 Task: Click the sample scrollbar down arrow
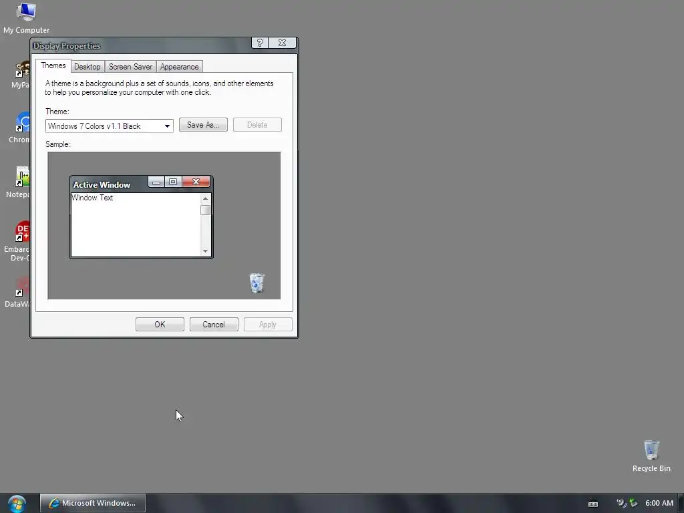point(206,251)
